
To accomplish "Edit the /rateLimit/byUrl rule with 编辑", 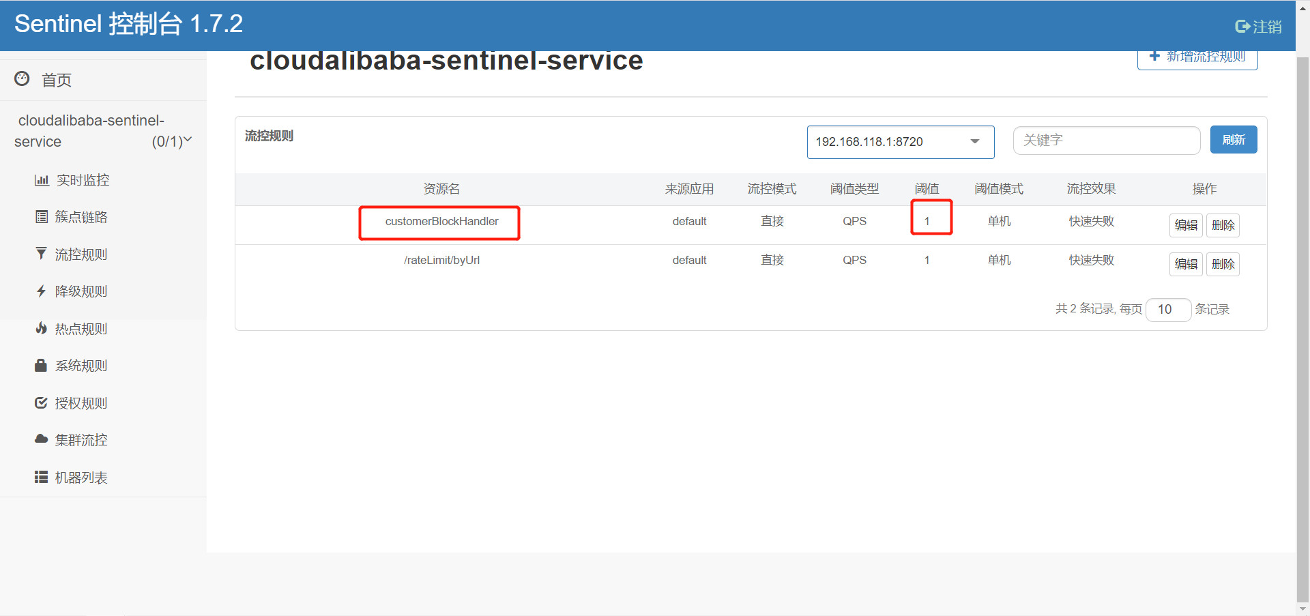I will (x=1186, y=264).
